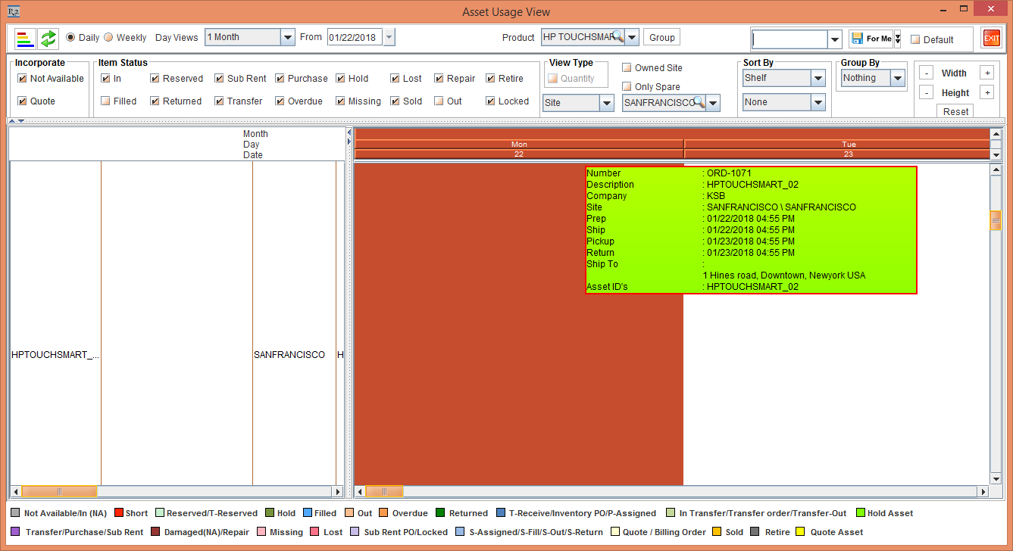The image size is (1013, 551).
Task: Open the Group By Nothing dropdown
Action: (x=897, y=78)
